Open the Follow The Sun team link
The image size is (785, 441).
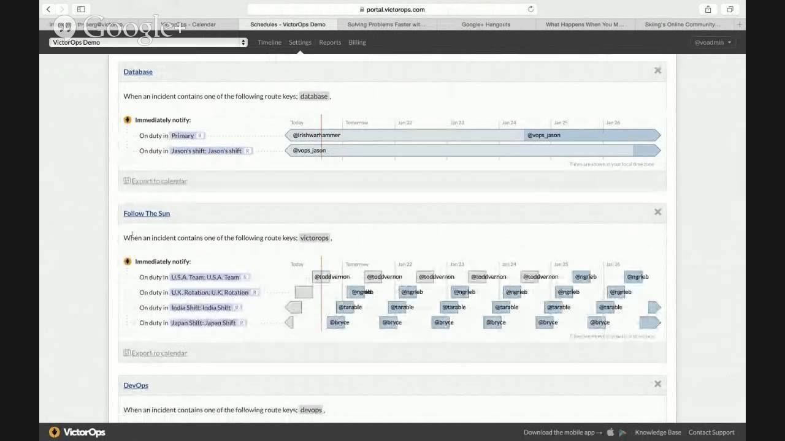(147, 213)
